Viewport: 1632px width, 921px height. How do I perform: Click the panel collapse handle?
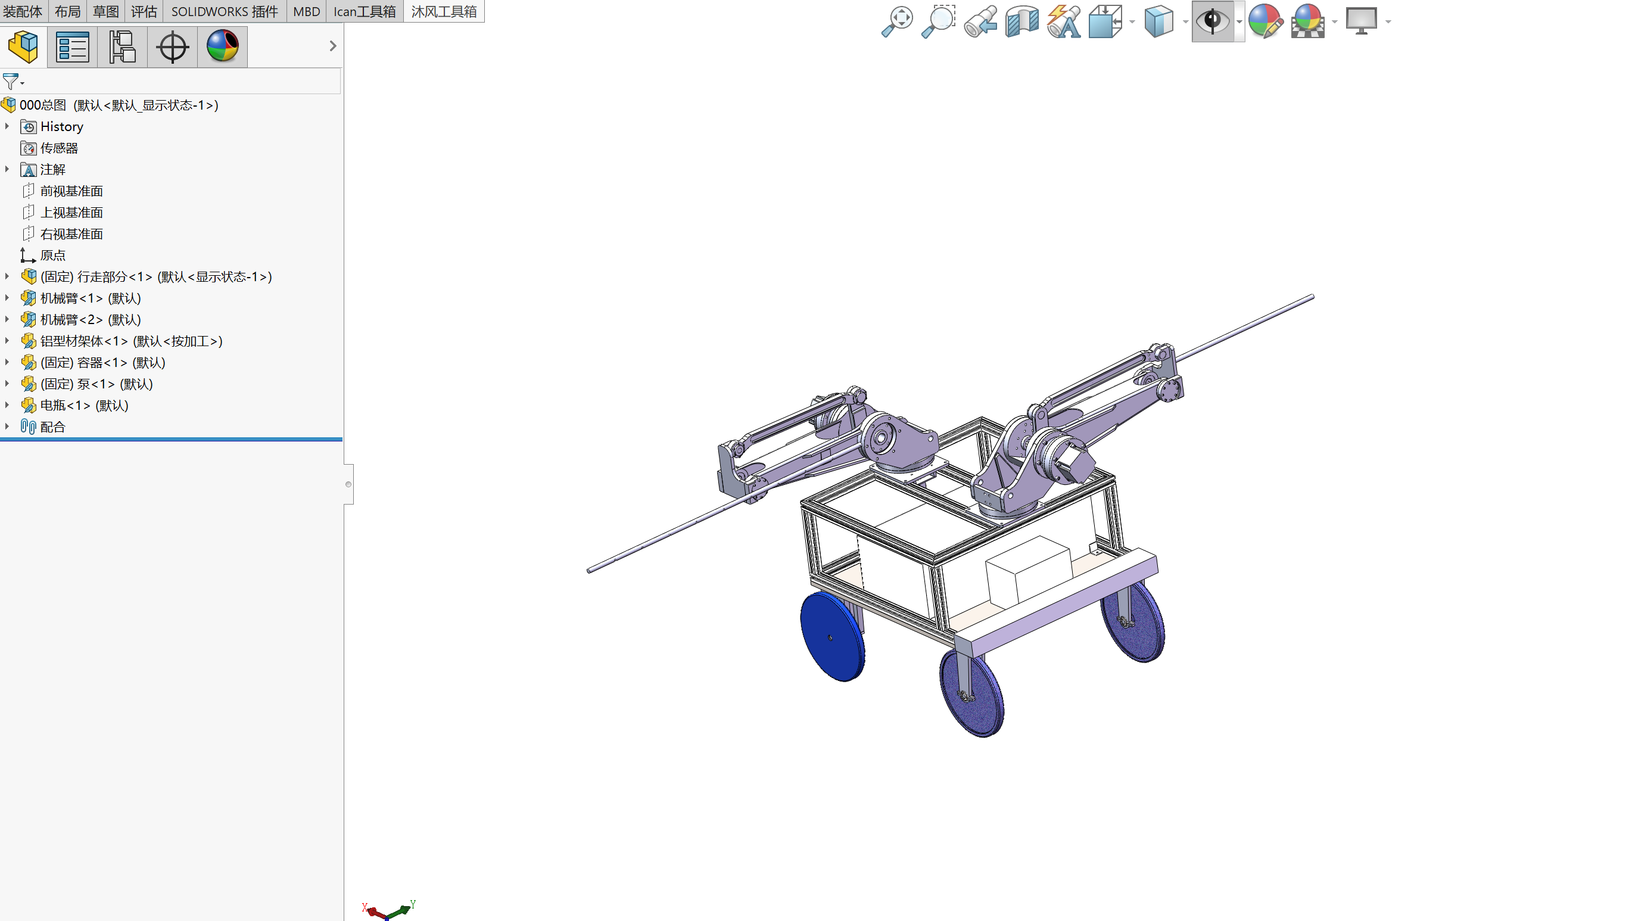tap(348, 484)
